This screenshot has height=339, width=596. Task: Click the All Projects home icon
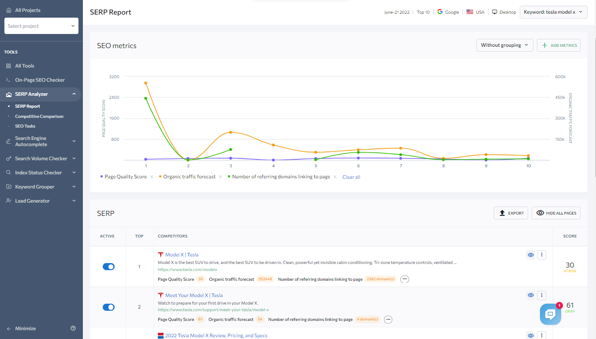[9, 10]
